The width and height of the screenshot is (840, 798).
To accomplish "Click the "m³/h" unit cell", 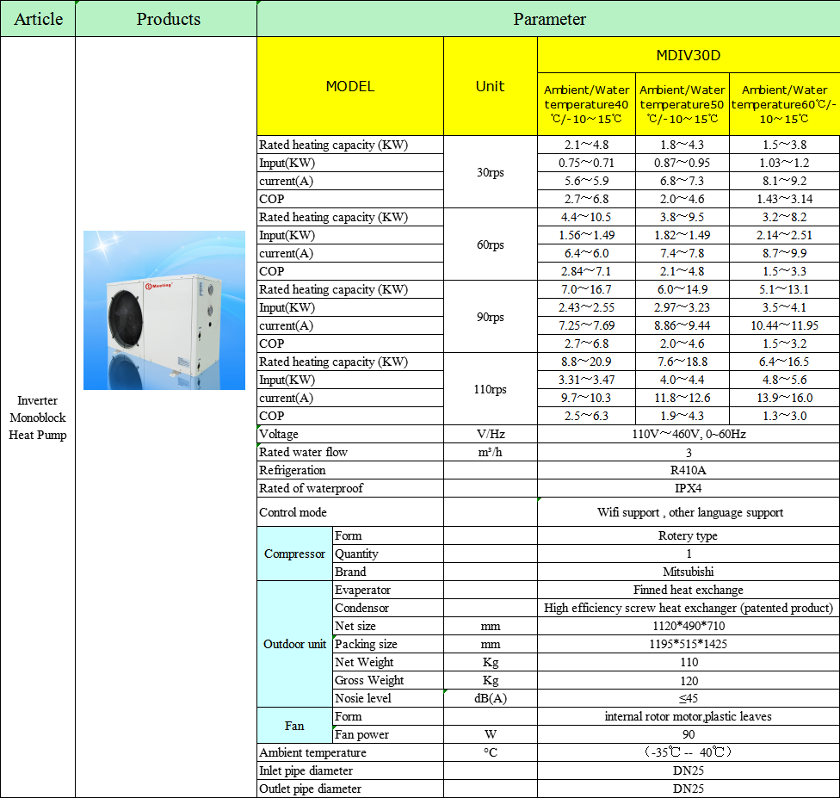I will tap(491, 452).
